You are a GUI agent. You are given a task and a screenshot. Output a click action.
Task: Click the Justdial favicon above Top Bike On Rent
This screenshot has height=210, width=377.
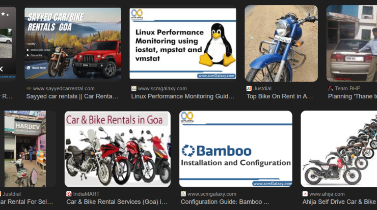249,88
